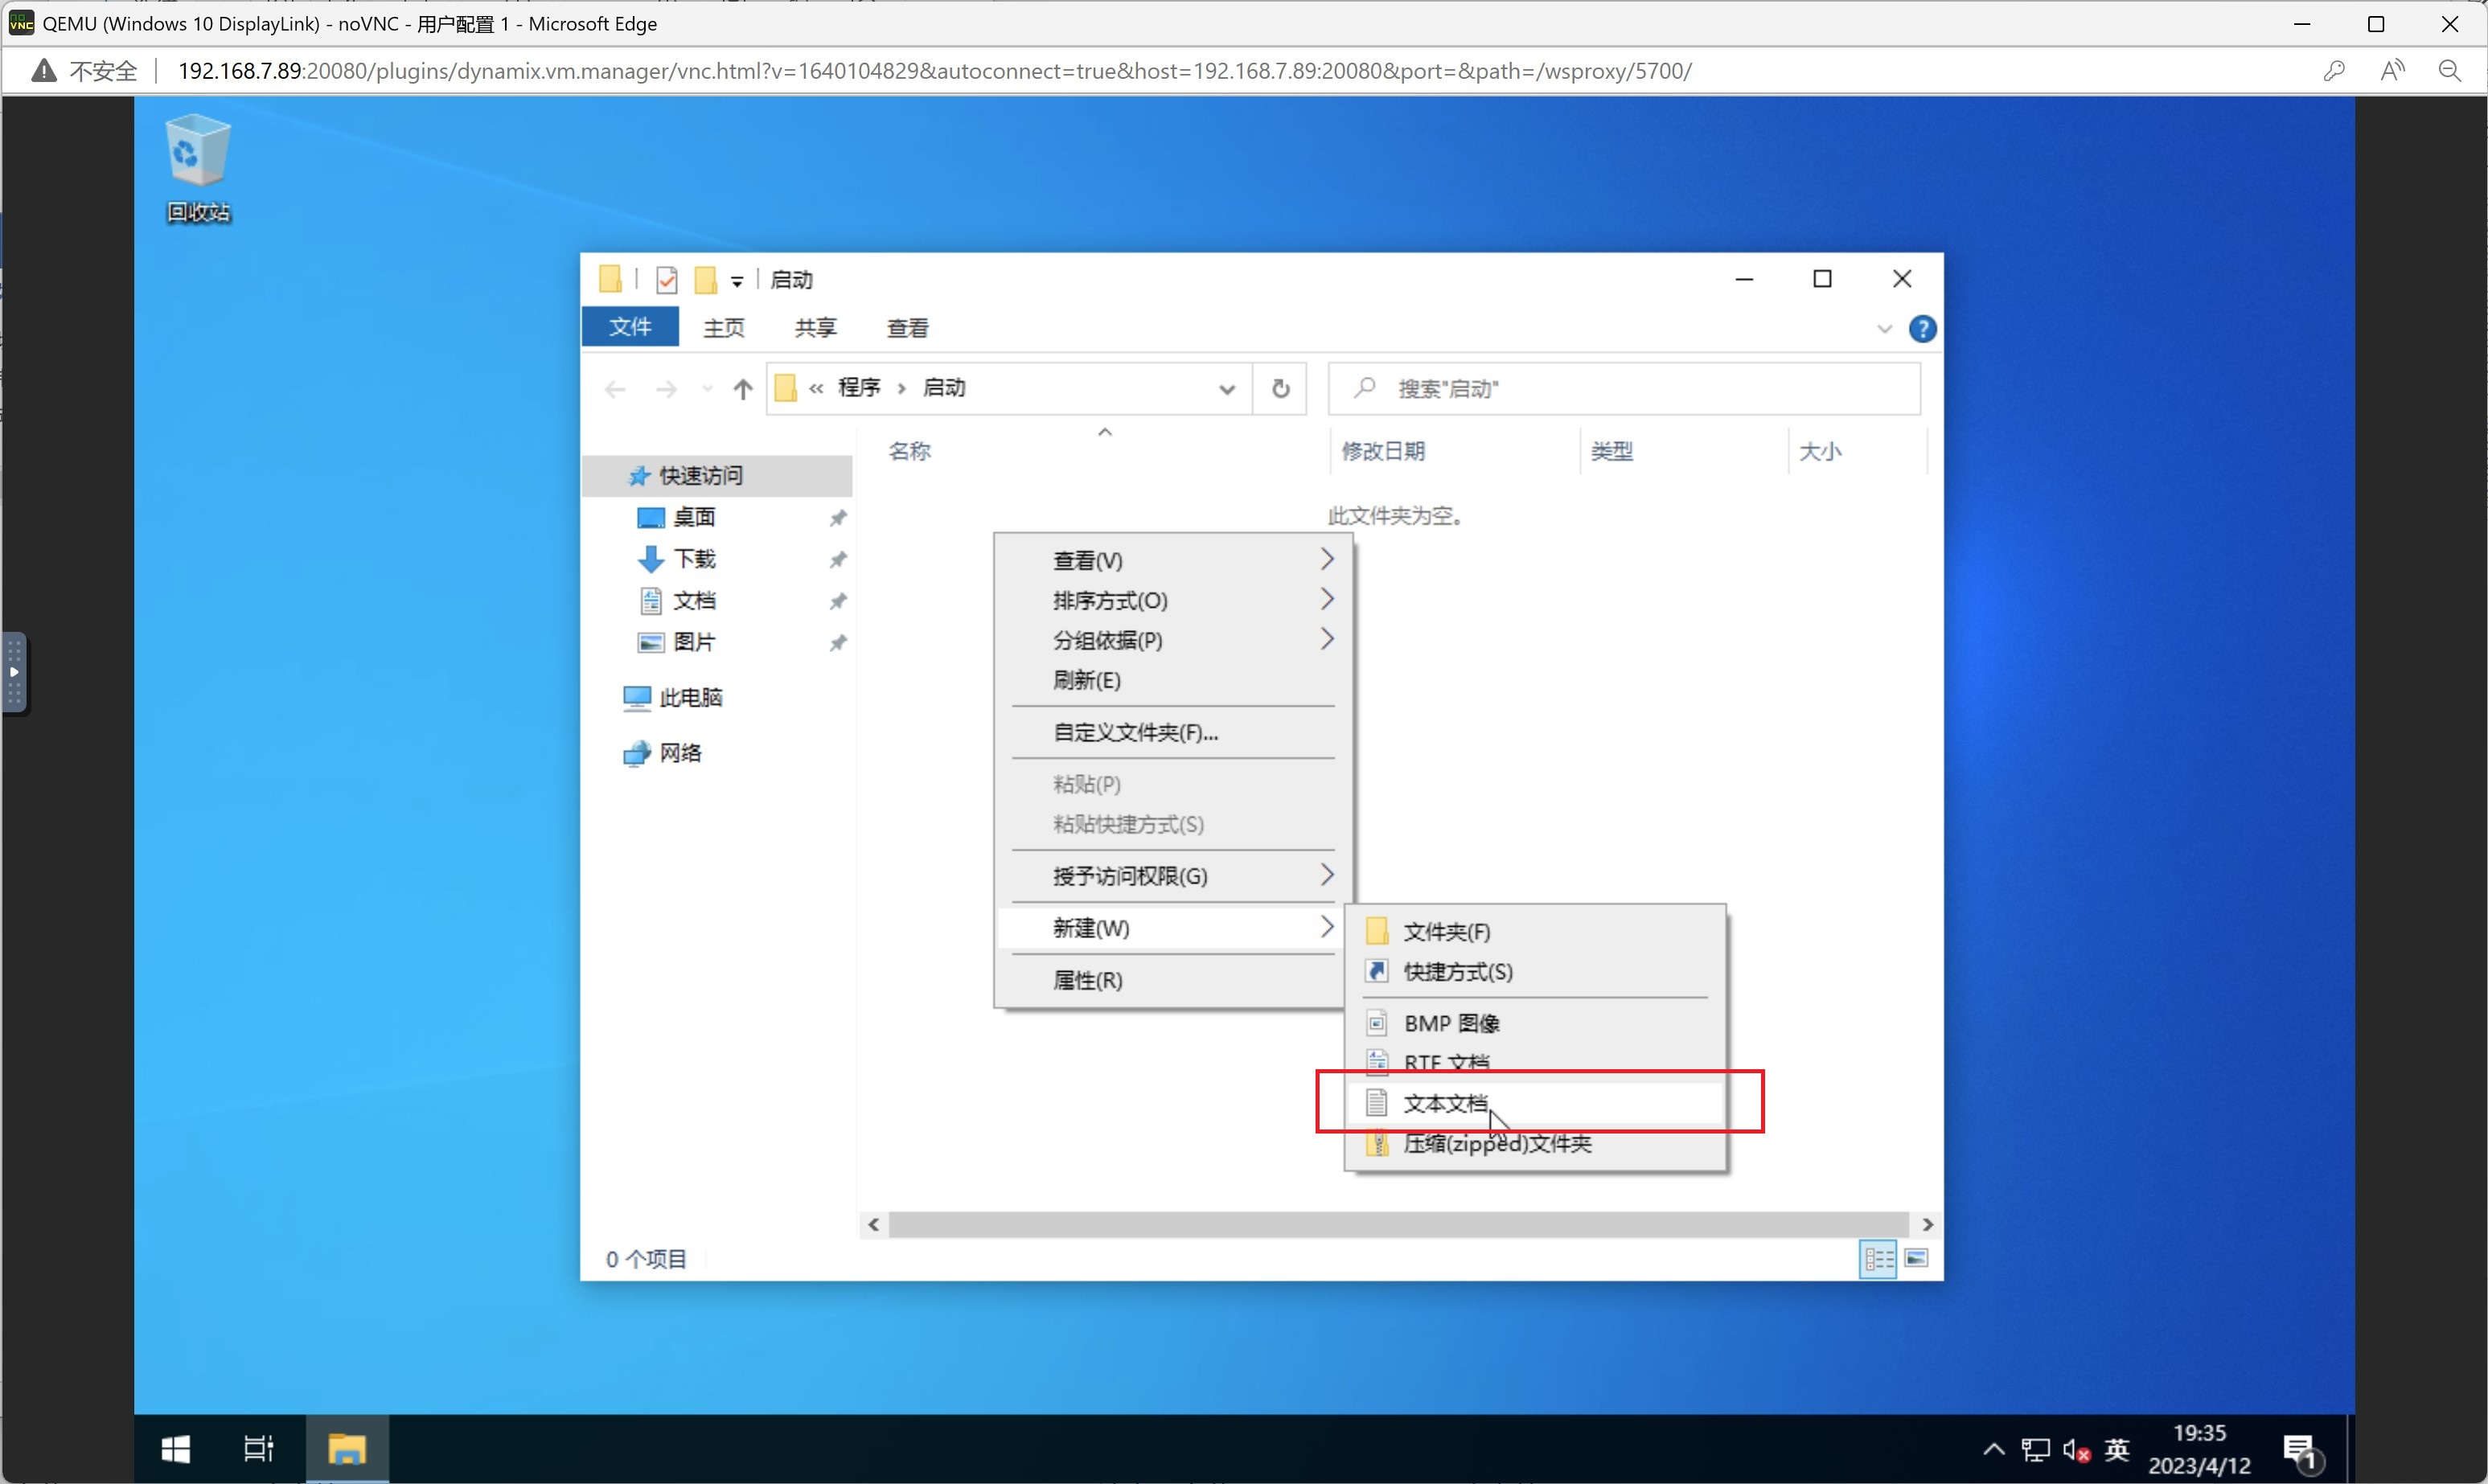
Task: Select 文本文档 in the New submenu
Action: (1446, 1103)
